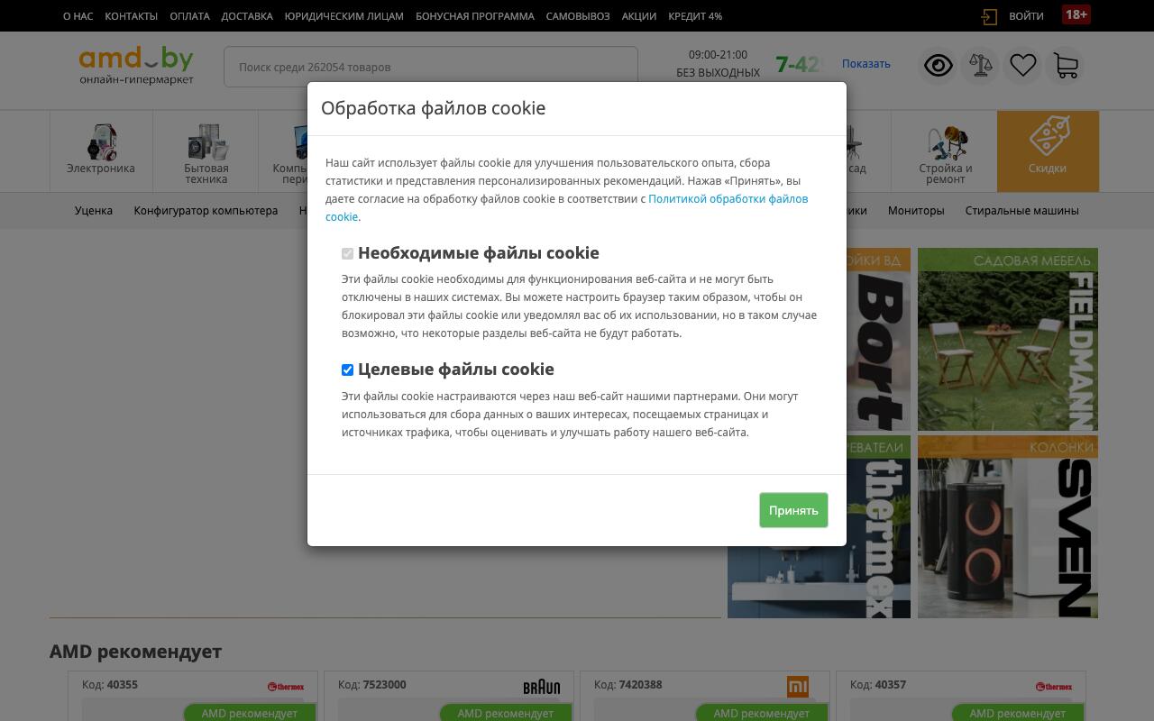1154x721 pixels.
Task: Click the Xiaomi brand logo
Action: click(x=798, y=687)
